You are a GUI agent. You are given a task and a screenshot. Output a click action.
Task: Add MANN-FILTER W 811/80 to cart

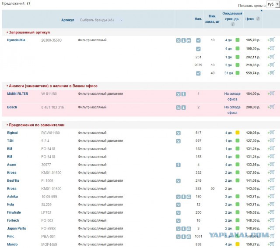tap(271, 93)
